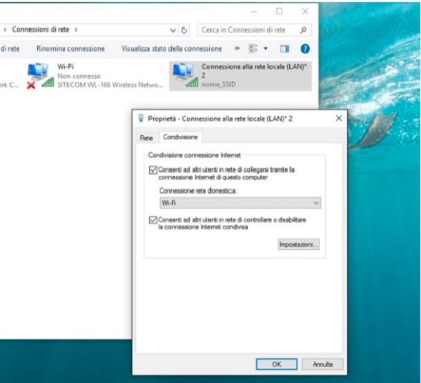Open the Connessione rete domestica Wi-Fi dropdown
The width and height of the screenshot is (421, 383).
coord(240,203)
